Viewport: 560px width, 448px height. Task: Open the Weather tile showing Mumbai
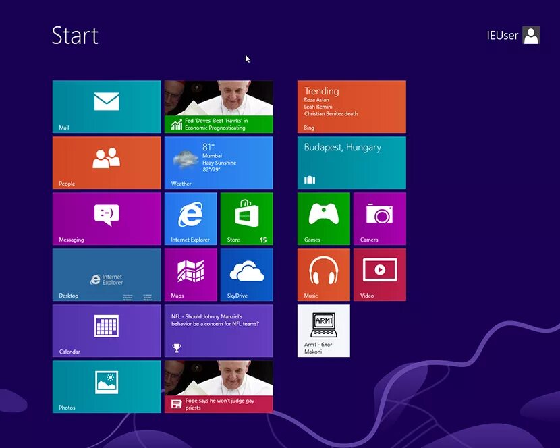219,163
